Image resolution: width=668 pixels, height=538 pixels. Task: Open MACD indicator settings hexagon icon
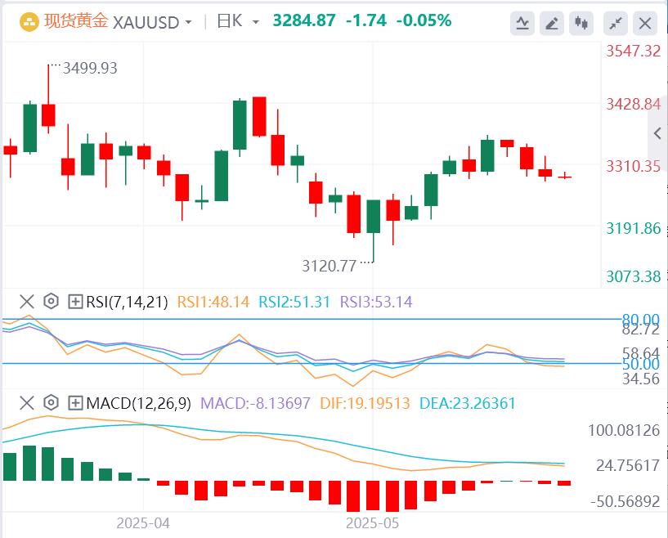51,402
